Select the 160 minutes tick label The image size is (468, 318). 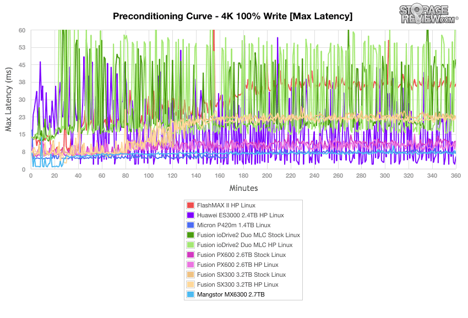[220, 176]
